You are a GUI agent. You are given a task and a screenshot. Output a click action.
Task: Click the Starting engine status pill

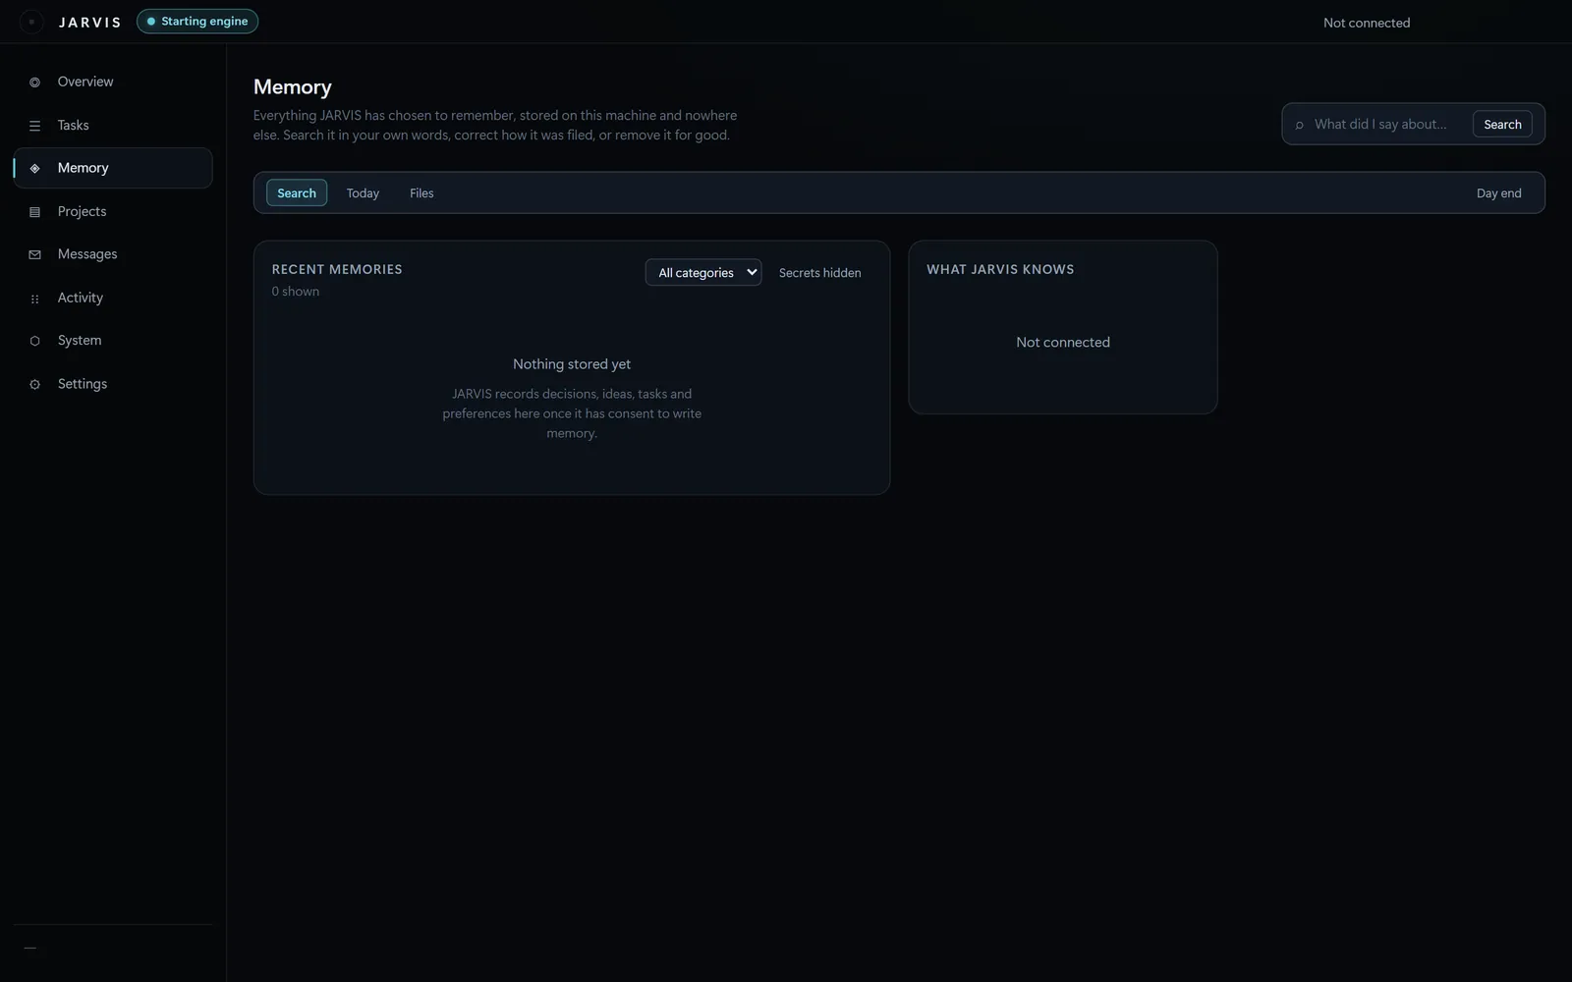[197, 22]
